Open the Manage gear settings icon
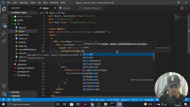Screen dimensions: 190x107 tap(4, 94)
